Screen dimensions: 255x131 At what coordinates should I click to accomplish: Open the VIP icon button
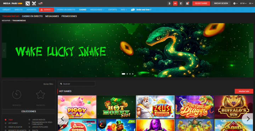175,4
